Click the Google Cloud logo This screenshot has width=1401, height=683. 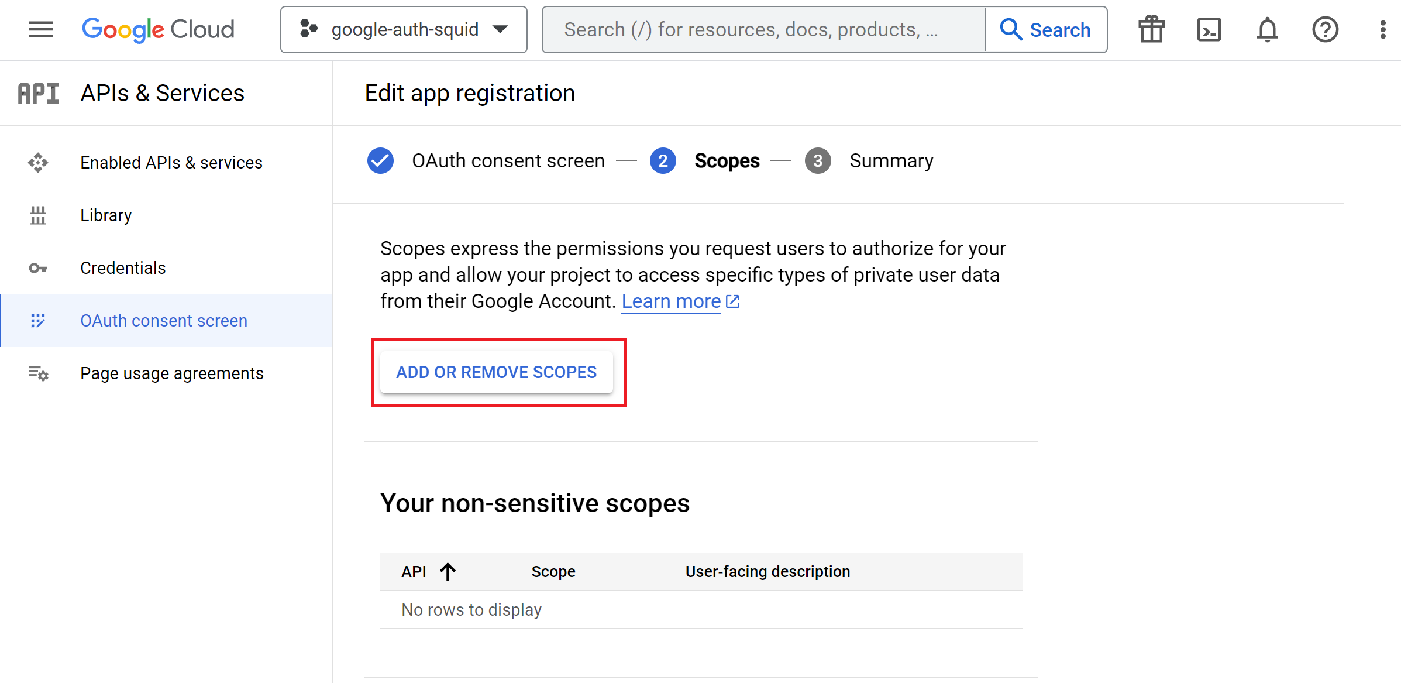tap(158, 29)
